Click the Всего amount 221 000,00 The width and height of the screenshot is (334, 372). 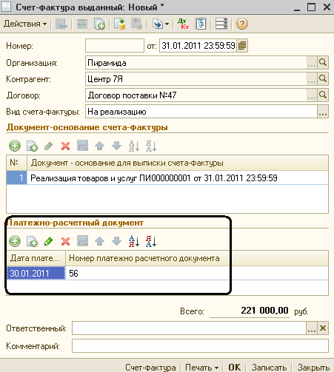pyautogui.click(x=264, y=311)
